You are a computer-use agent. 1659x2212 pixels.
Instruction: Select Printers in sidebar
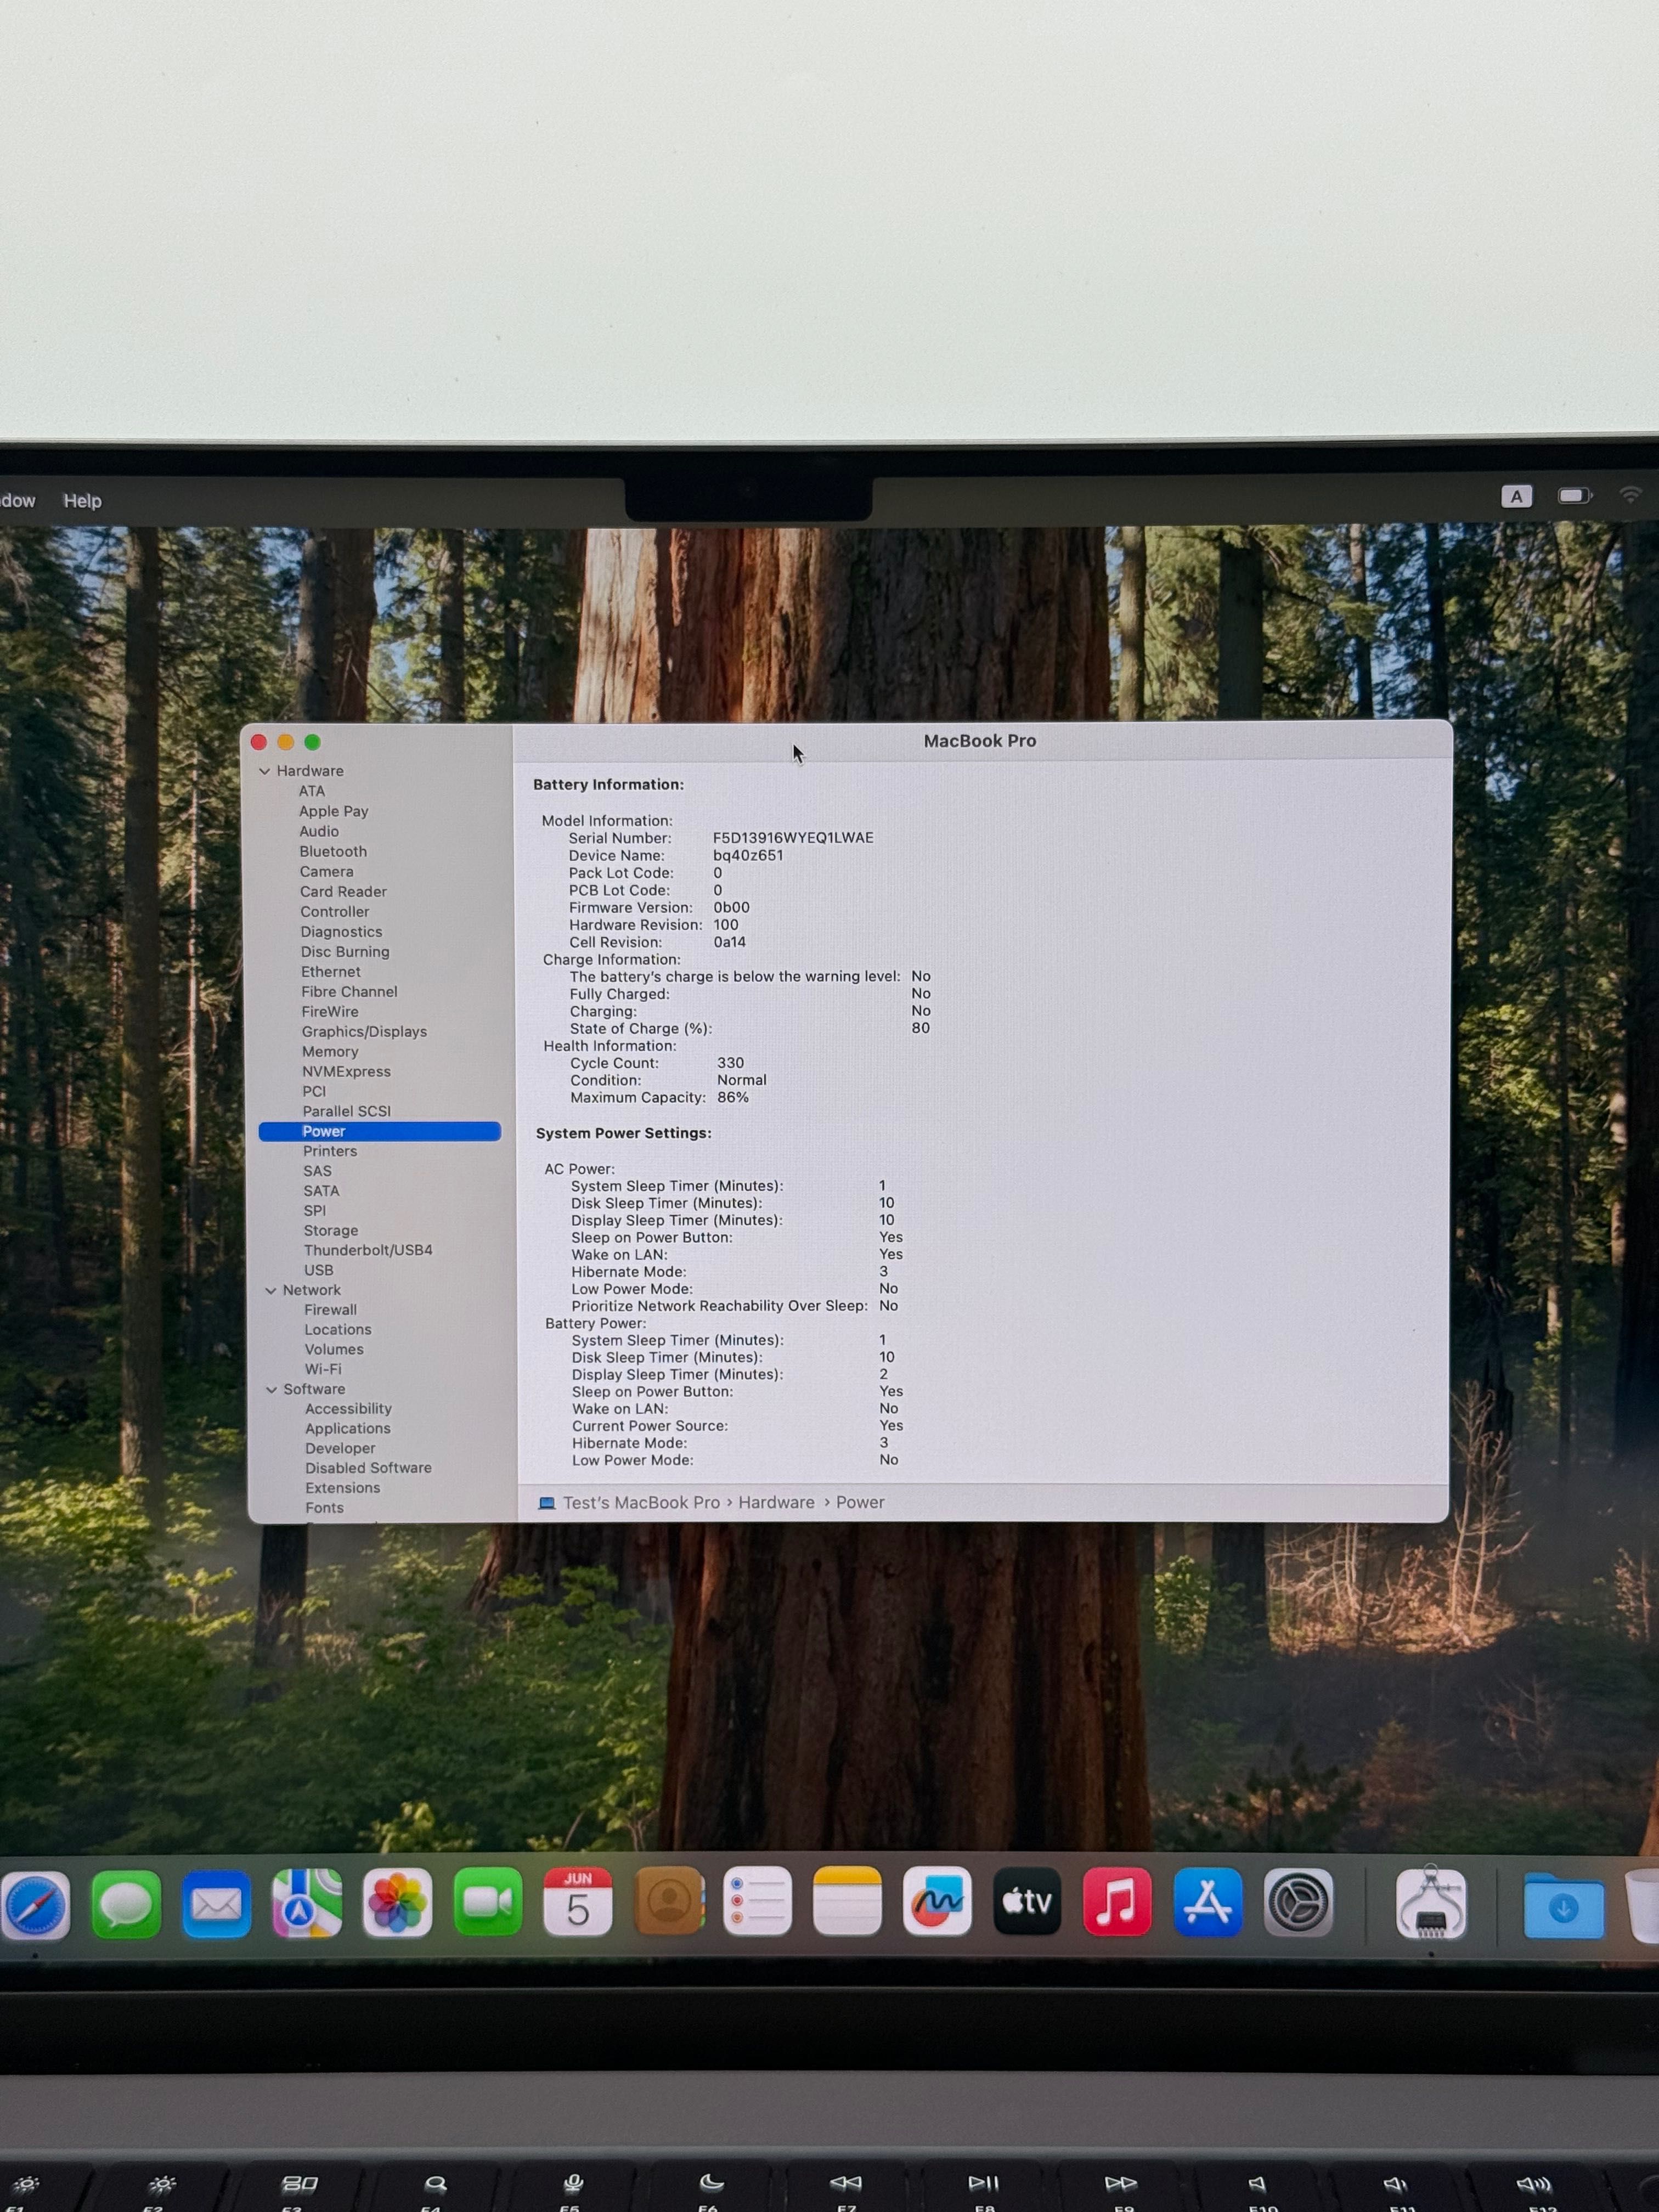point(330,1151)
